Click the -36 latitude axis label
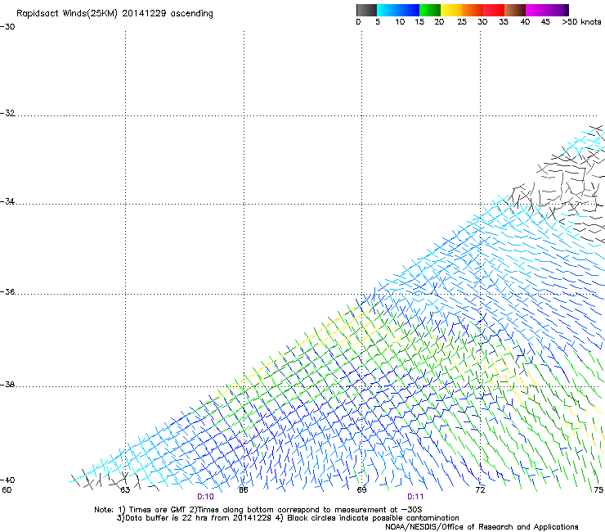 pos(7,291)
